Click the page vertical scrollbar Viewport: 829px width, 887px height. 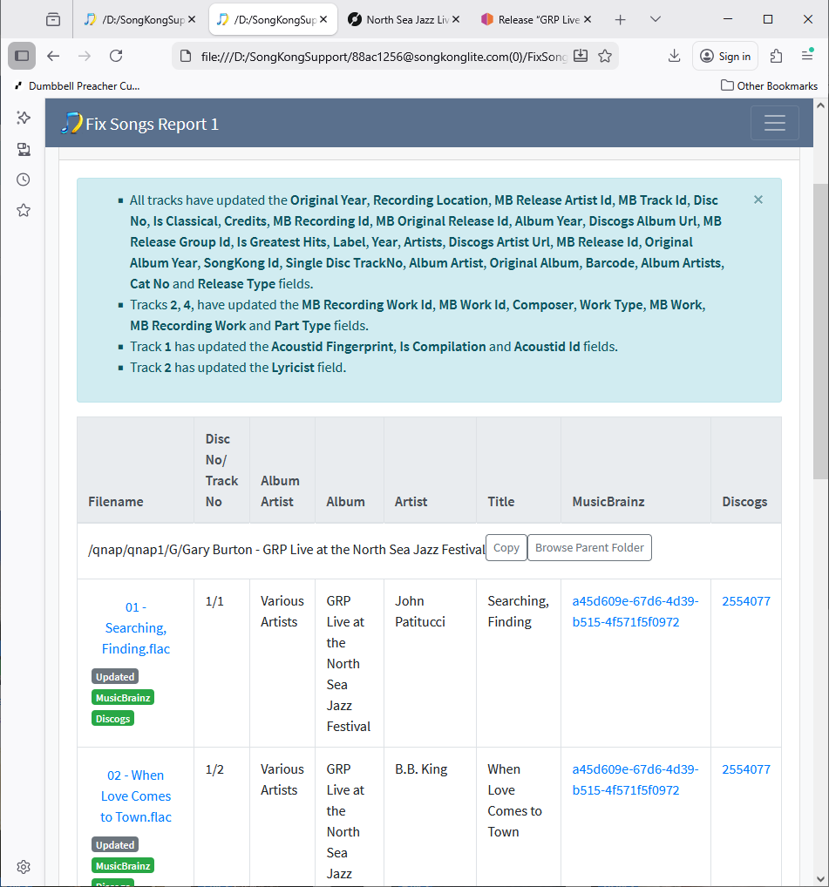(820, 331)
